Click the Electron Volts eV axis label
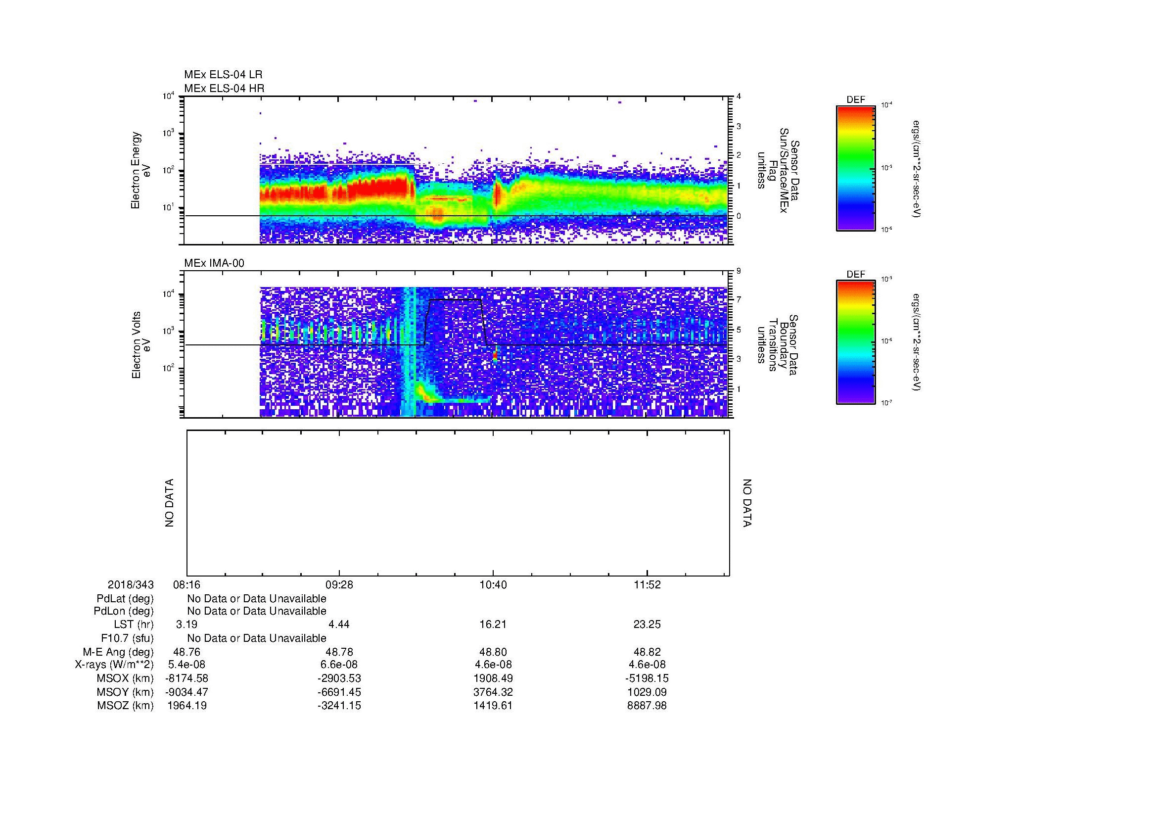This screenshot has height=818, width=1157. (x=141, y=345)
